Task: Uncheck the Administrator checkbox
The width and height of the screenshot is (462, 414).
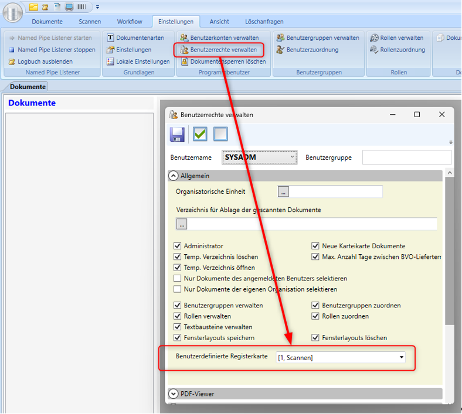Action: pos(178,247)
